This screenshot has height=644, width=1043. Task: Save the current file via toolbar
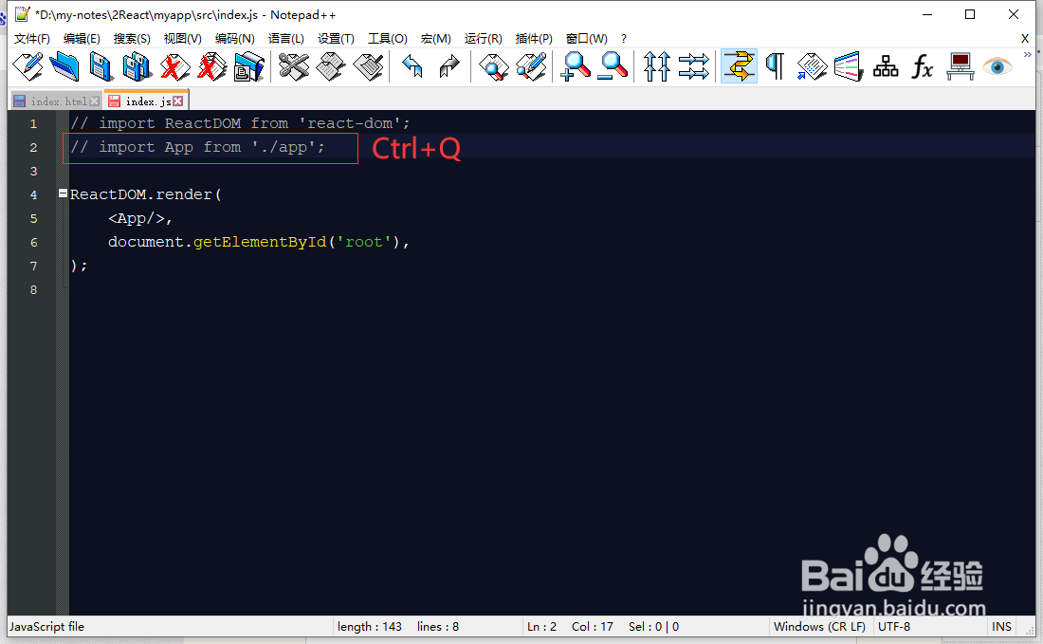pos(101,66)
